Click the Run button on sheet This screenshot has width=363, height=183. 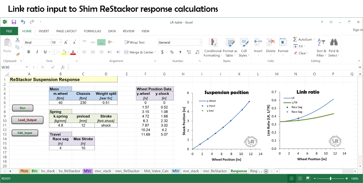tap(23, 108)
